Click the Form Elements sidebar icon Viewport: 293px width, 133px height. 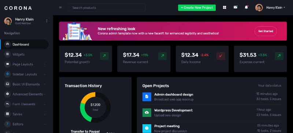pyautogui.click(x=7, y=104)
